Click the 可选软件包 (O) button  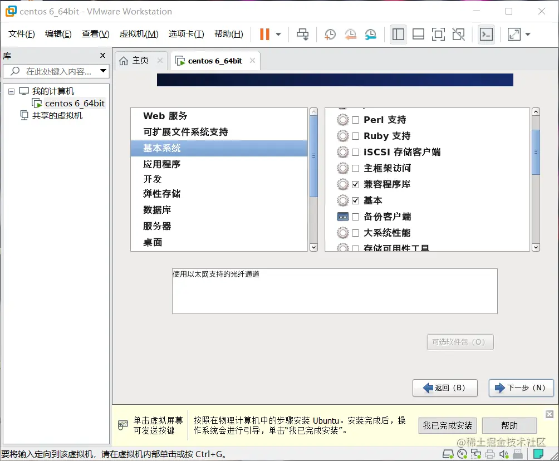[460, 342]
